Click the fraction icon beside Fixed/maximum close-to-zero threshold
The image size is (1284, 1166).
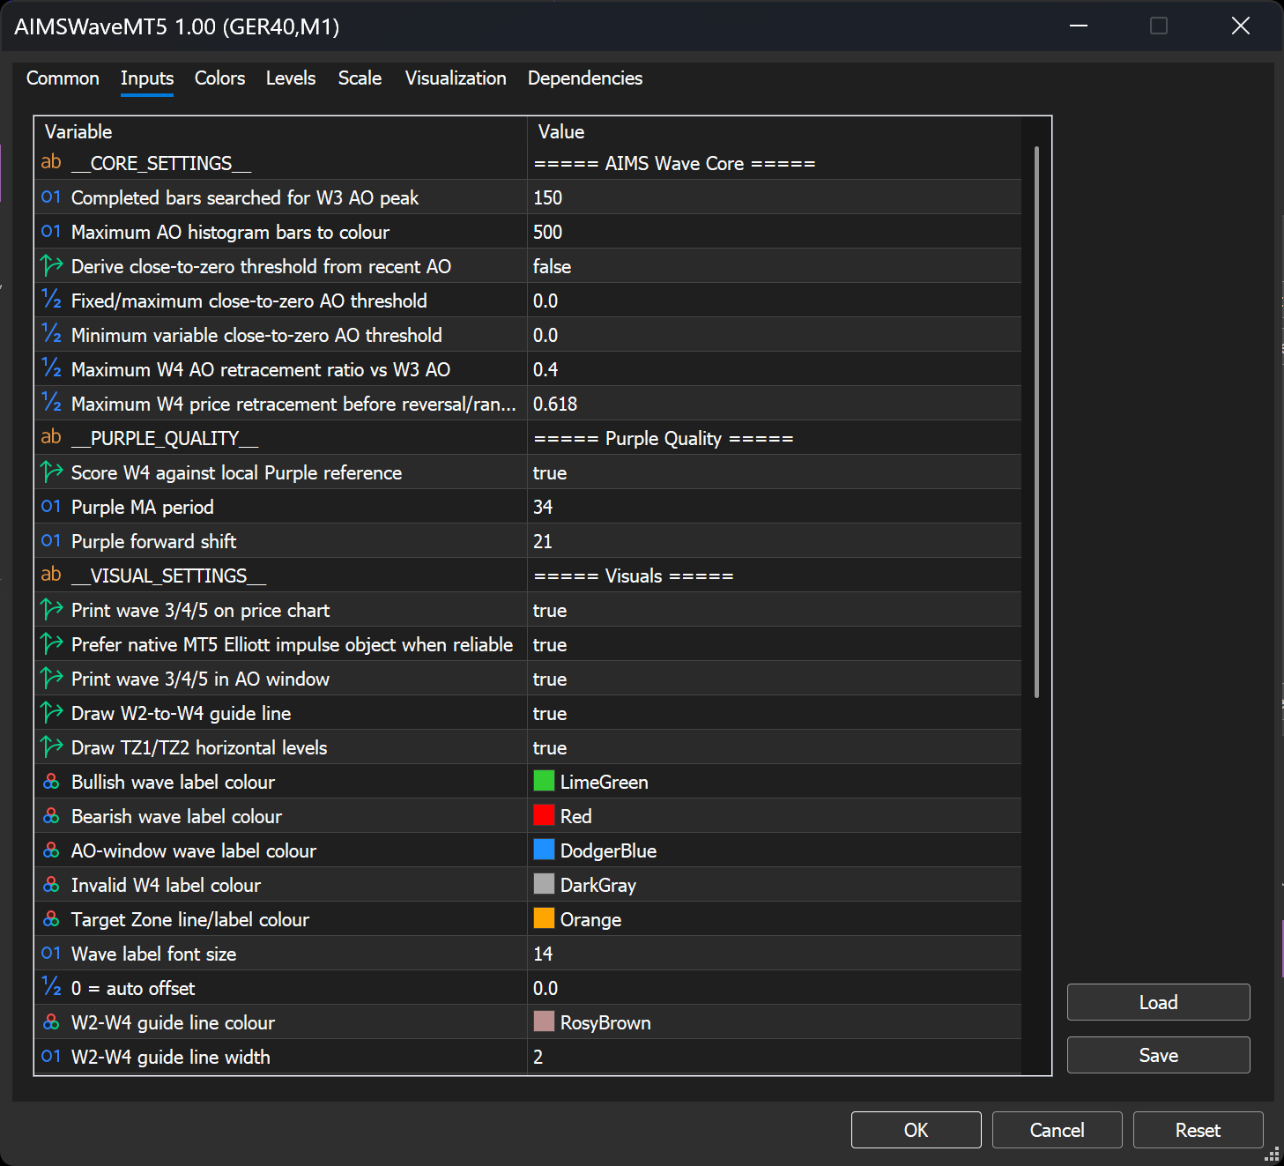pyautogui.click(x=51, y=300)
